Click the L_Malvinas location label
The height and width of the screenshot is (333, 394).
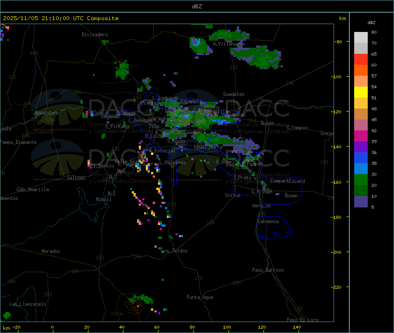coord(172,162)
